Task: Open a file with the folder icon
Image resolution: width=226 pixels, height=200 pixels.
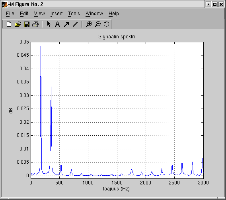Action: pos(18,24)
